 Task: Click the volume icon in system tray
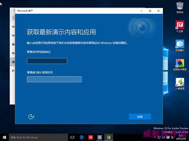[x=163, y=138]
